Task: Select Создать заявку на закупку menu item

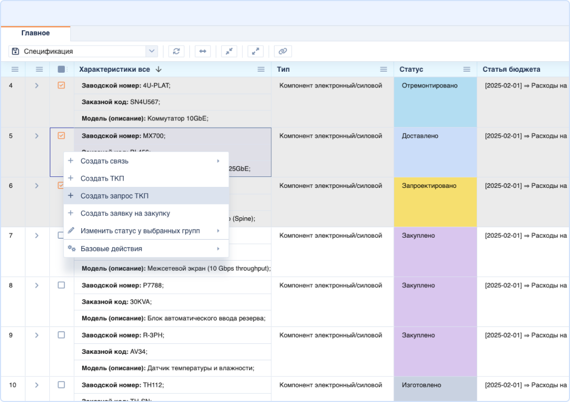Action: [x=125, y=214]
